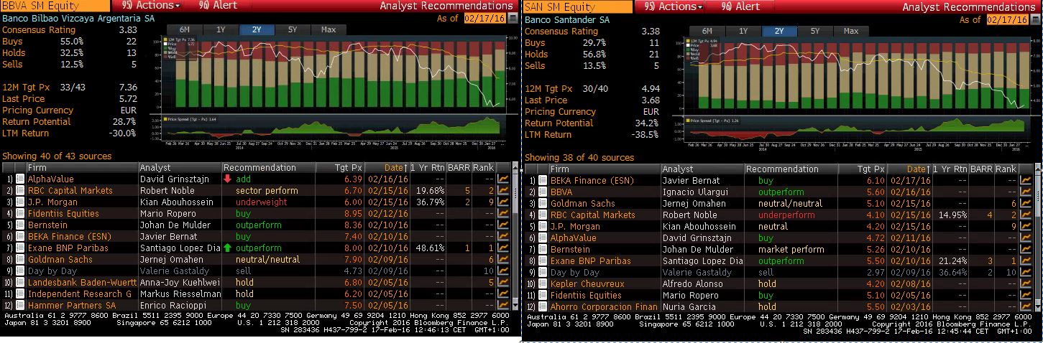The width and height of the screenshot is (1043, 343).
Task: Show Fidentiis Equities chart icon in SAN window
Action: pos(1026,296)
